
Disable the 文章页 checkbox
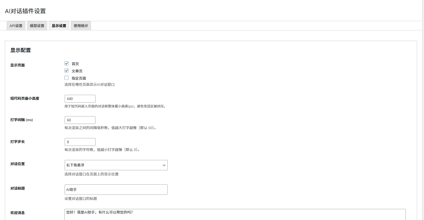coord(66,71)
